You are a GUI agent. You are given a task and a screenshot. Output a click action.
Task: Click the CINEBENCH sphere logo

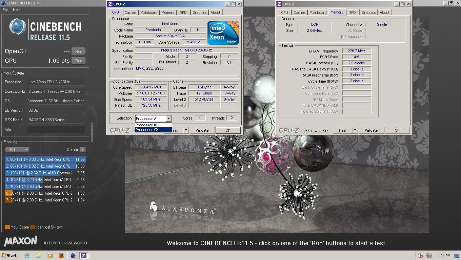click(17, 26)
